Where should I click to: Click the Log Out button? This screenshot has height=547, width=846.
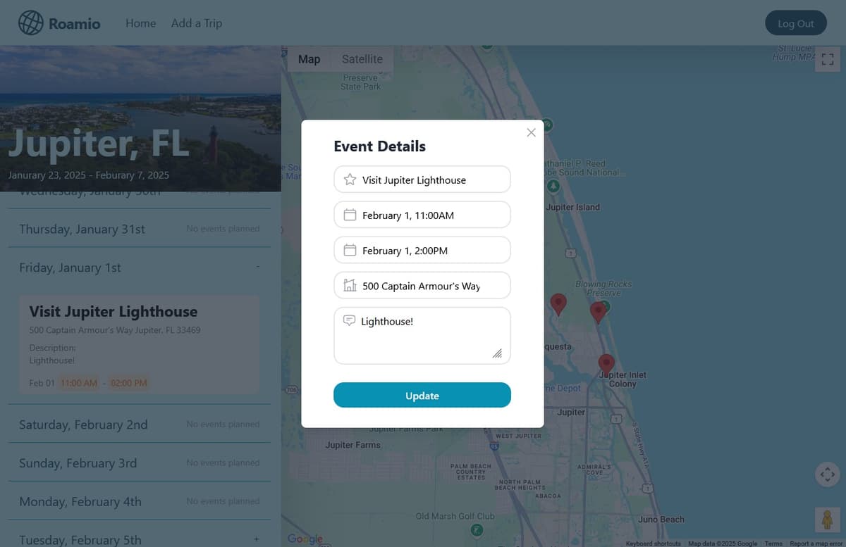click(x=795, y=23)
